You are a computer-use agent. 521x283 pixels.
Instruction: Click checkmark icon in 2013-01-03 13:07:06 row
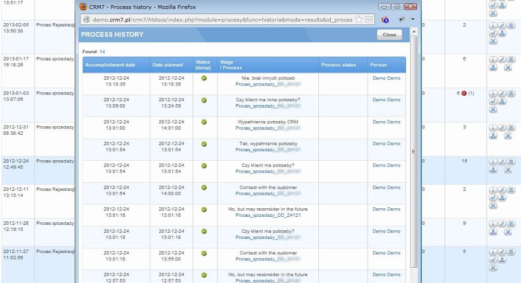(493, 102)
